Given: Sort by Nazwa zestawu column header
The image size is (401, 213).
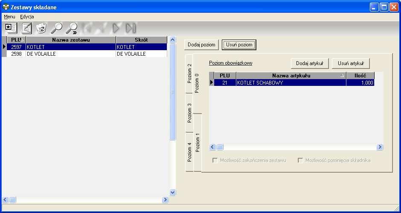Looking at the screenshot, I should 71,40.
